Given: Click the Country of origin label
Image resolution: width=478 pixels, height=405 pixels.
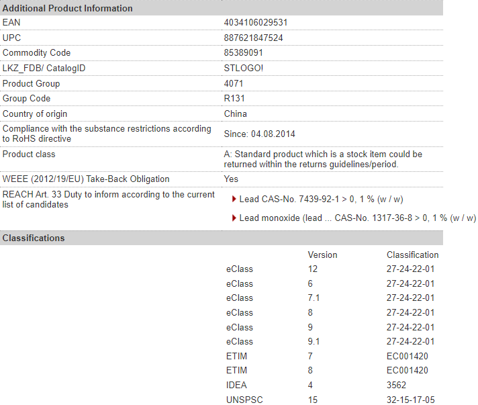Looking at the screenshot, I should tap(35, 114).
